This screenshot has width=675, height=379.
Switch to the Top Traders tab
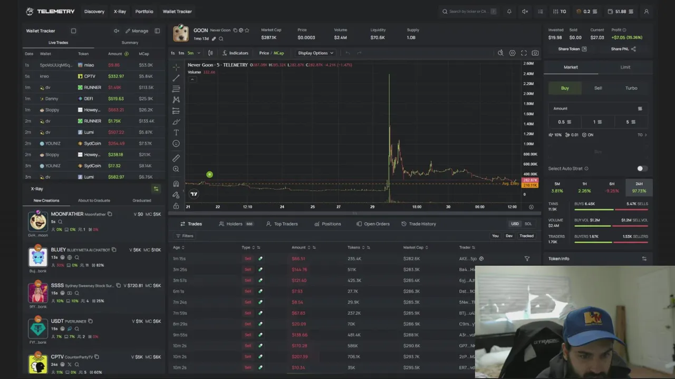(x=282, y=224)
